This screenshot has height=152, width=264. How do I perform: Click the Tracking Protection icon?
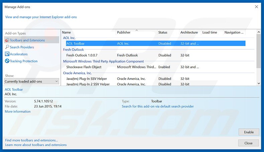(7, 61)
